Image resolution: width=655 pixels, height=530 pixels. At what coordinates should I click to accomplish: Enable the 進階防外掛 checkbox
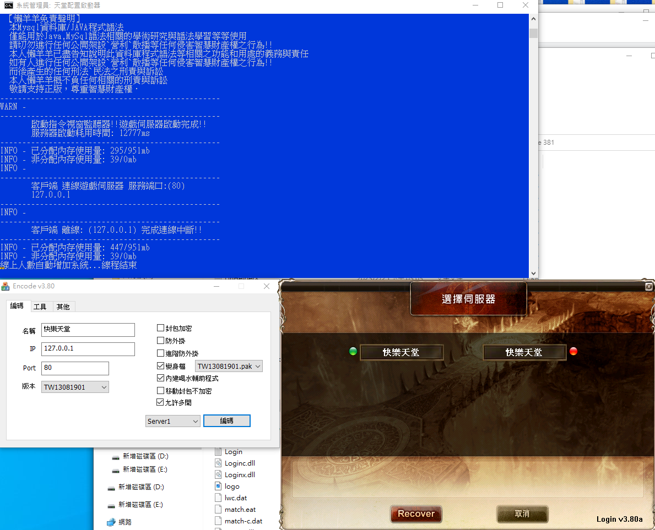click(160, 353)
